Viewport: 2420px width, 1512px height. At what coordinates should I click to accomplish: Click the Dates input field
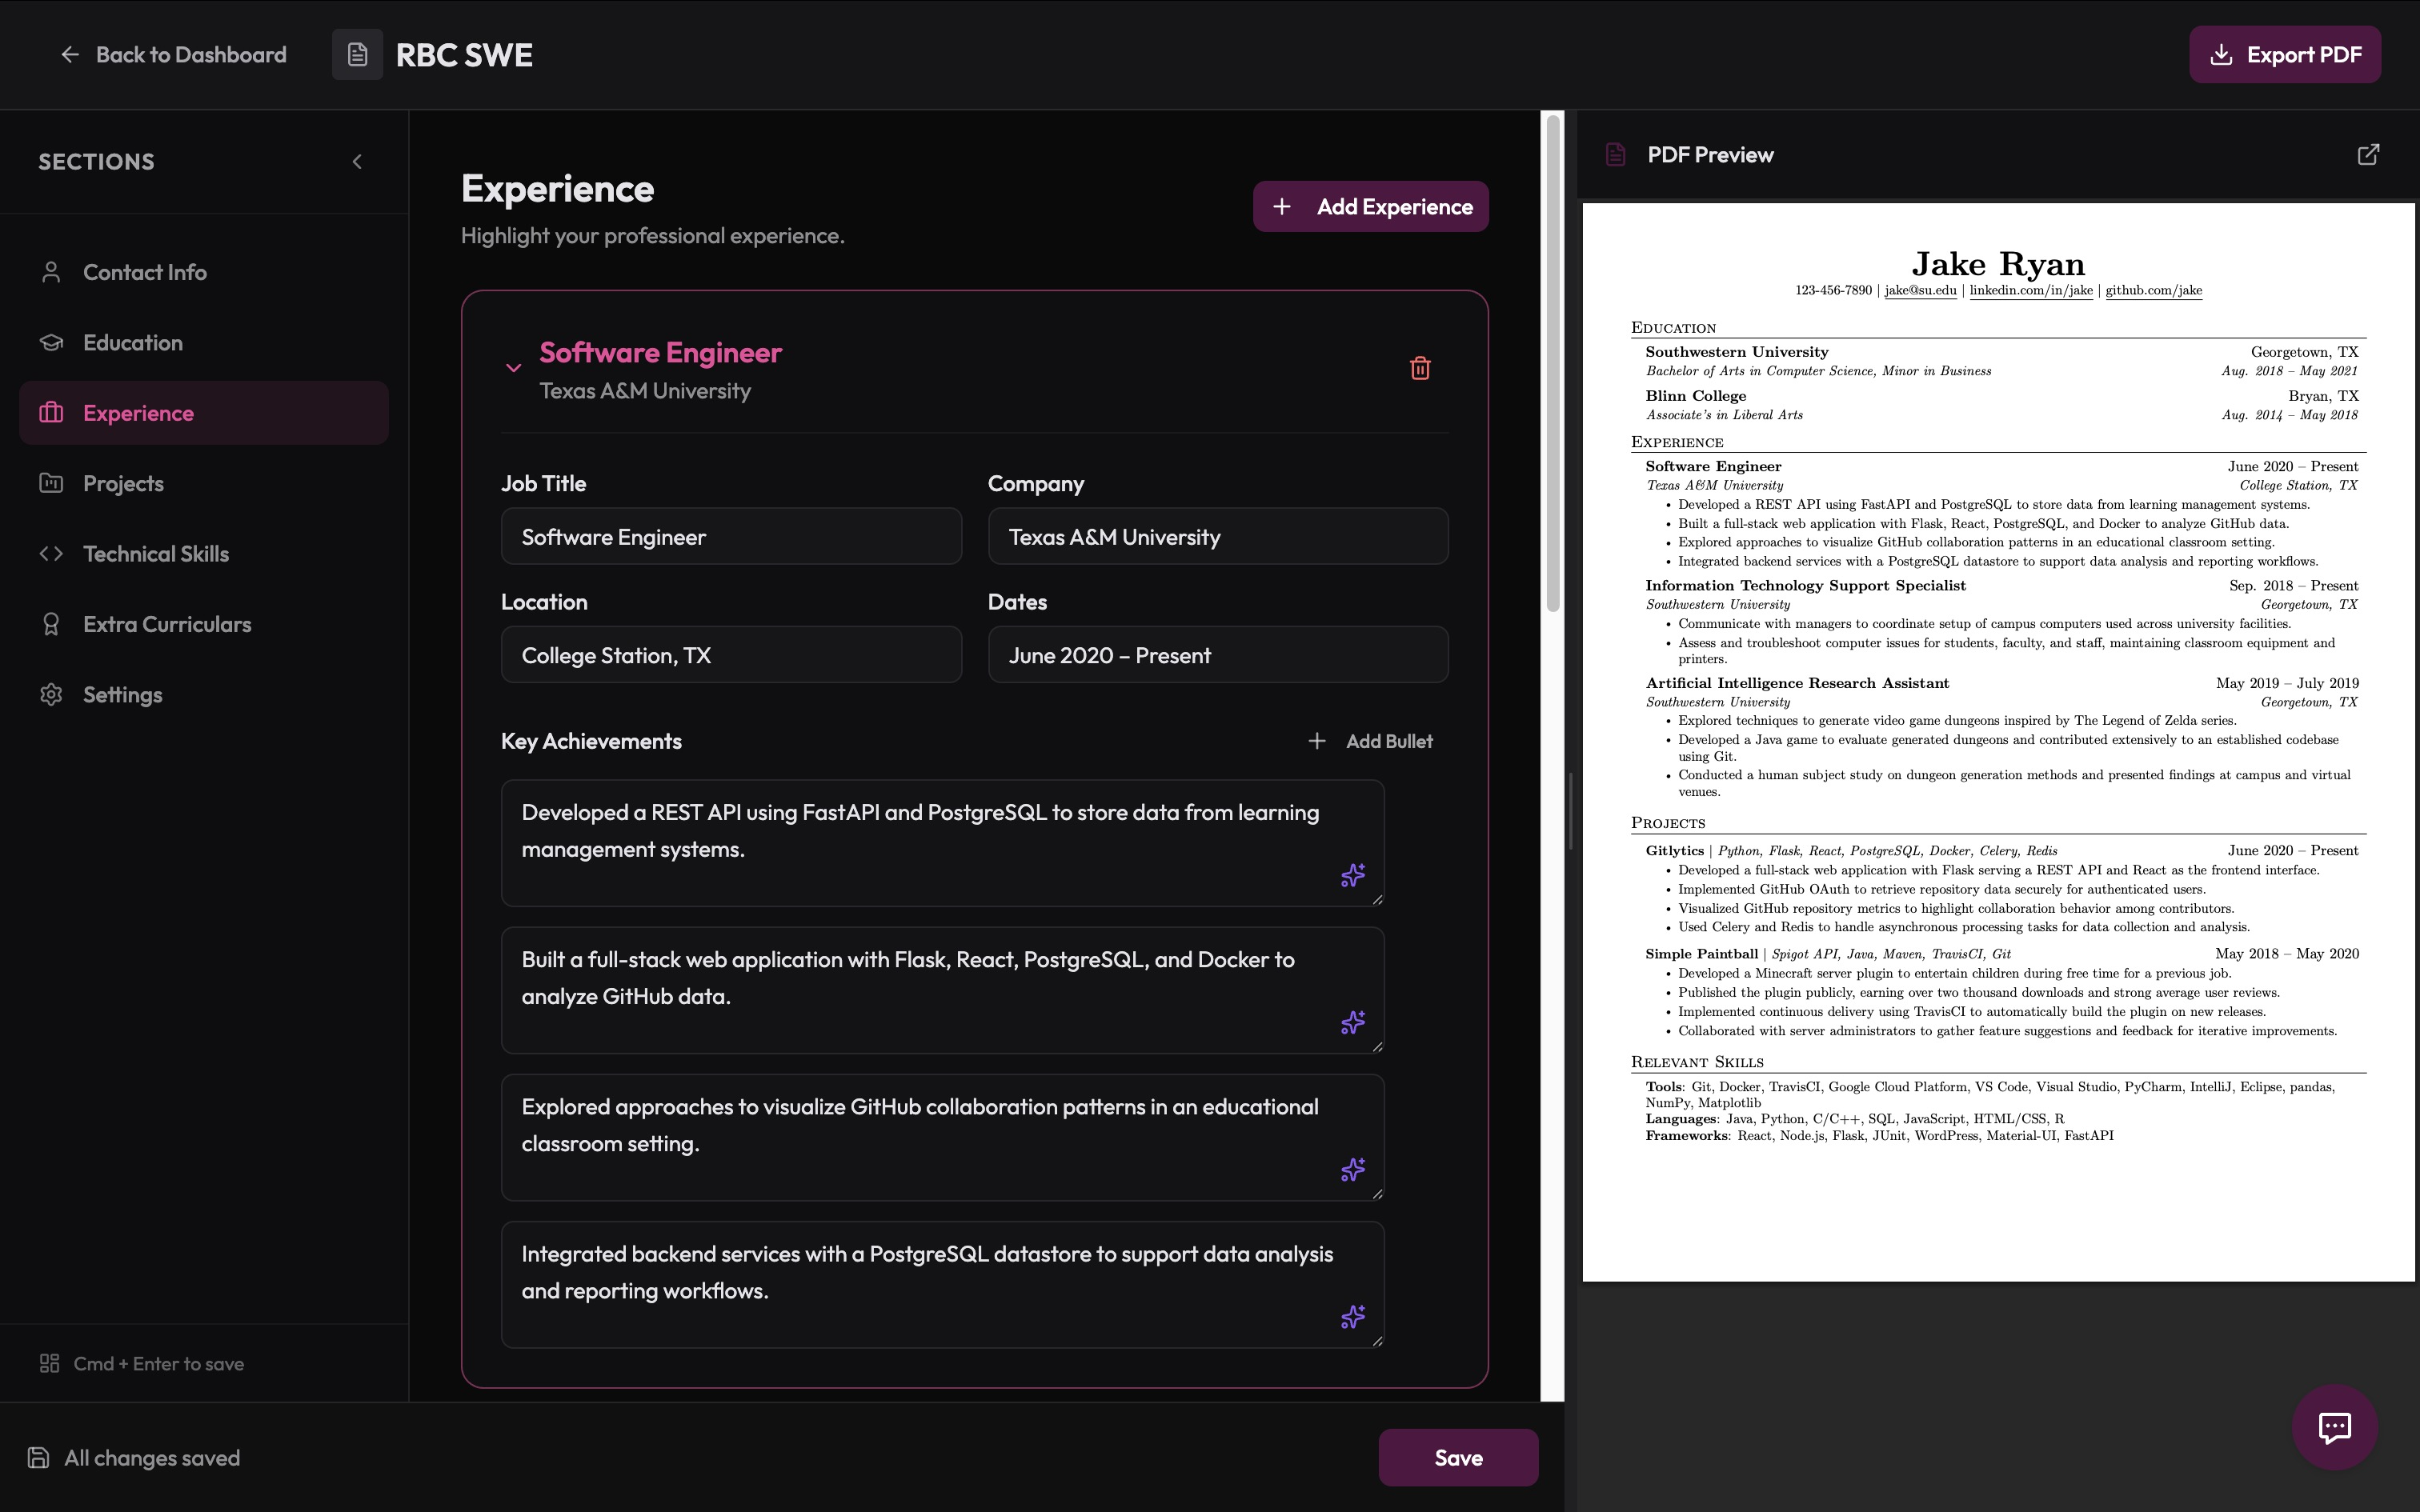(1217, 656)
